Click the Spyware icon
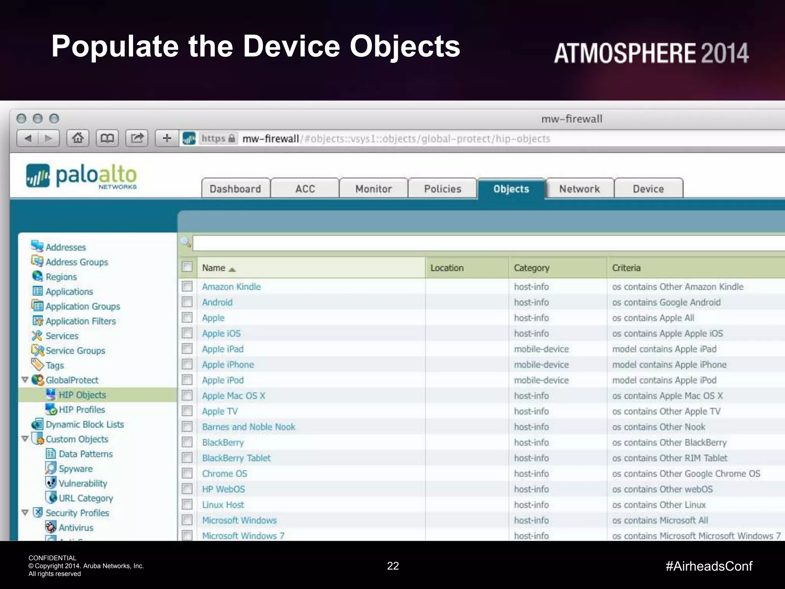 51,468
